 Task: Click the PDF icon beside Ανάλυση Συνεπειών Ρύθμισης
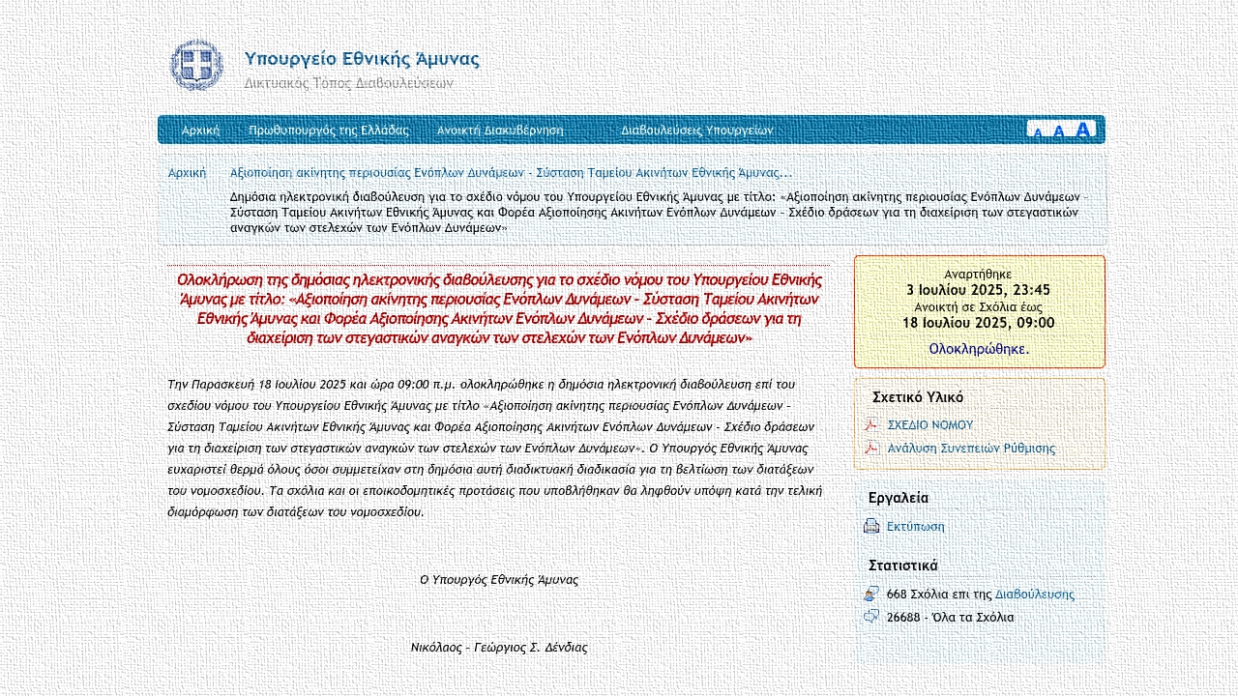pos(871,448)
